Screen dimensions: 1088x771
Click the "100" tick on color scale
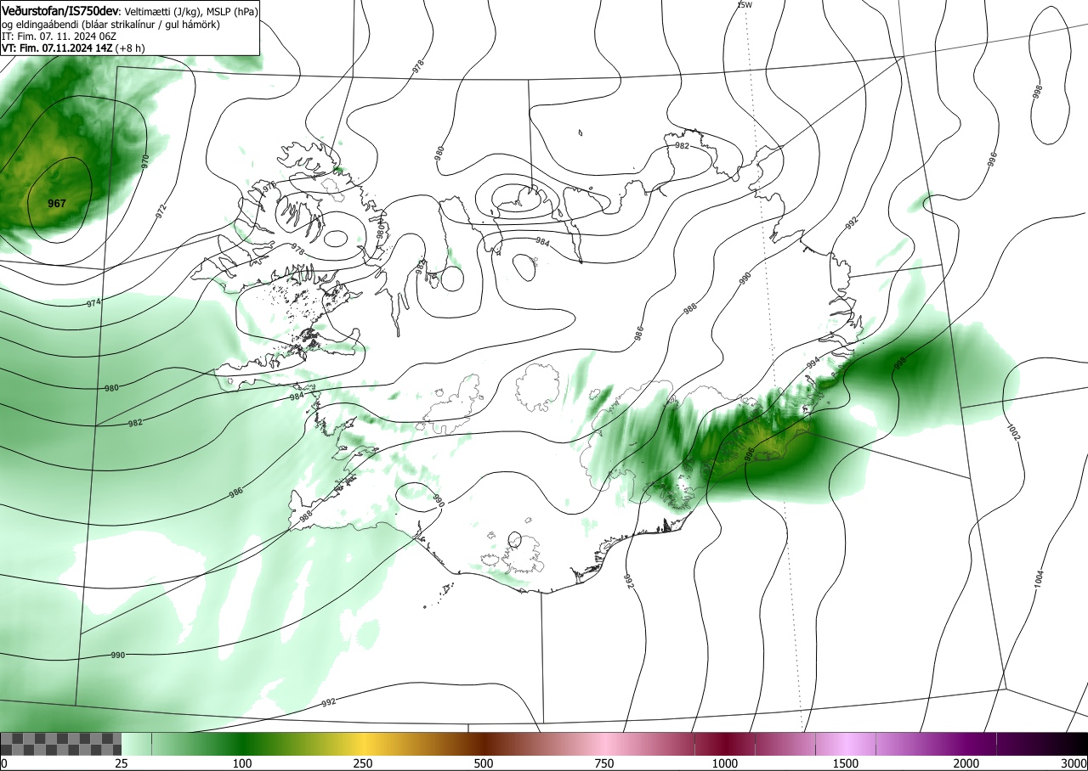tap(242, 764)
